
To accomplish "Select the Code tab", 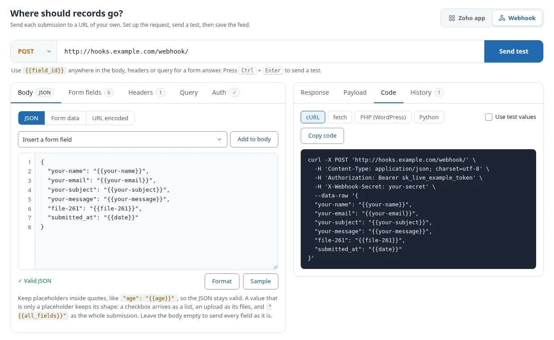I will (x=389, y=92).
